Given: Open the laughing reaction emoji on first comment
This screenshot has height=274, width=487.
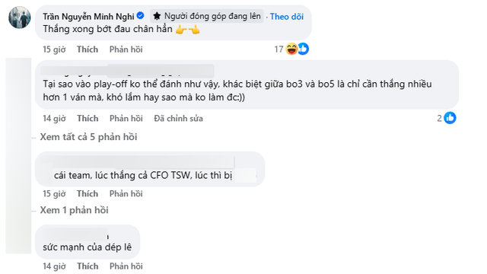Looking at the screenshot, I should pyautogui.click(x=291, y=49).
